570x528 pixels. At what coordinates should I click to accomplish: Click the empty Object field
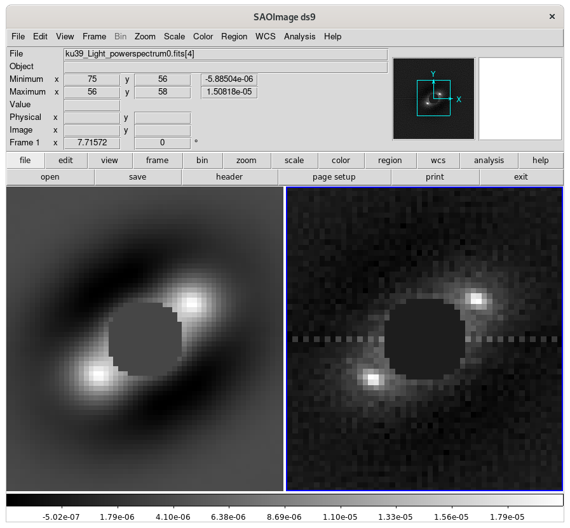[x=226, y=67]
